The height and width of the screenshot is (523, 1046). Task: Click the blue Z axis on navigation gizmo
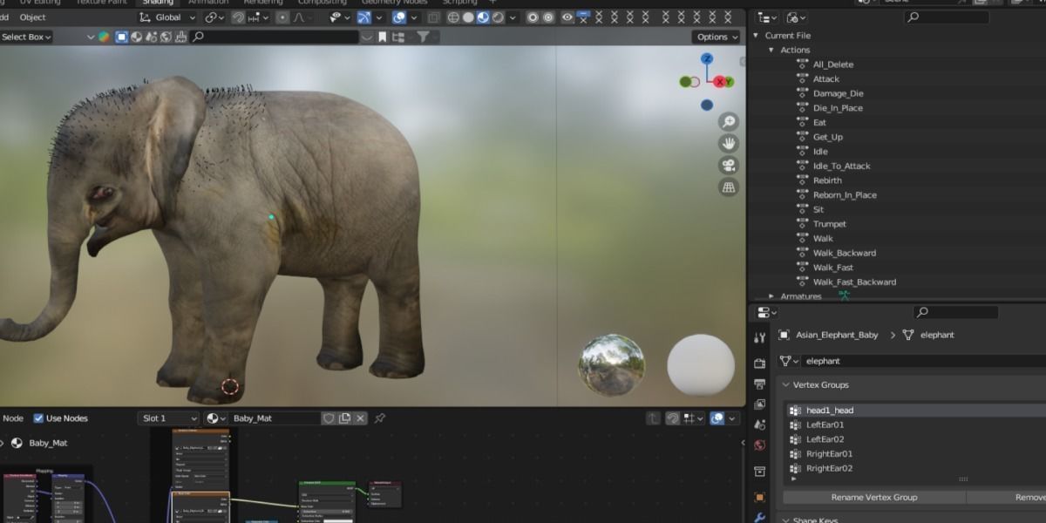click(x=707, y=58)
